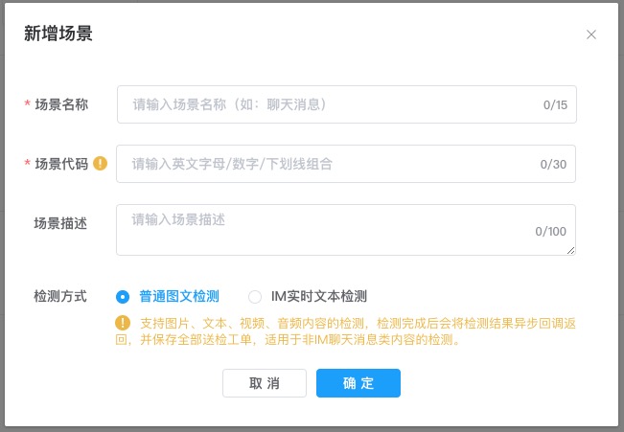Click the 0/15 character counter
The height and width of the screenshot is (432, 624).
coord(555,105)
